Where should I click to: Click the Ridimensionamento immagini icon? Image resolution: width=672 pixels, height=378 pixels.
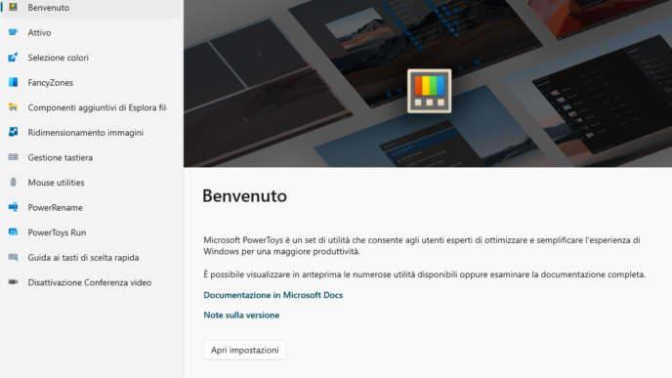(x=14, y=132)
